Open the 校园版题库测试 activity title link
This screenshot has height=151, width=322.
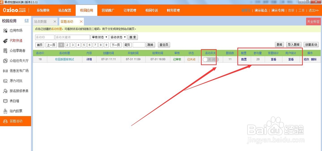pos(64,60)
